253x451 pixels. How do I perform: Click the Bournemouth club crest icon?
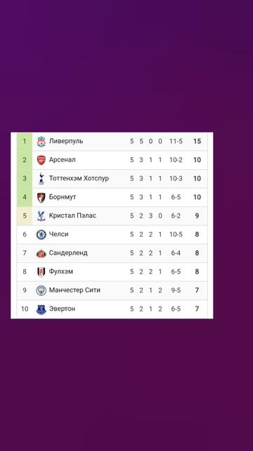click(x=41, y=197)
